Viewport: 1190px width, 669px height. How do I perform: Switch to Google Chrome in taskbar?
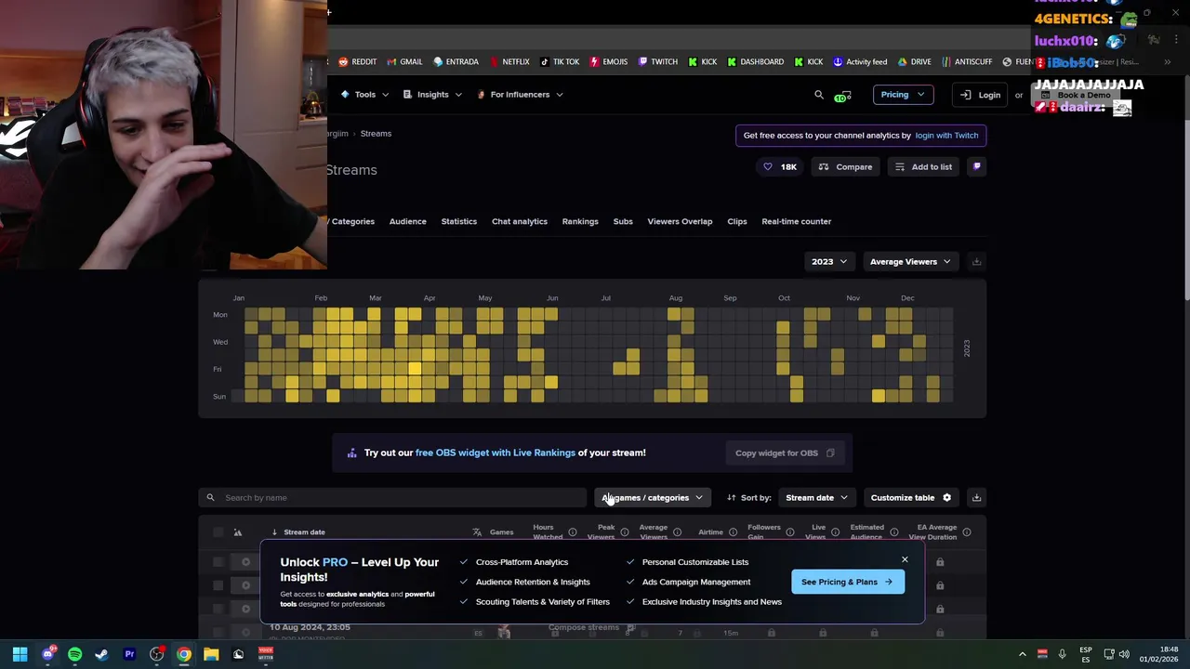point(184,654)
